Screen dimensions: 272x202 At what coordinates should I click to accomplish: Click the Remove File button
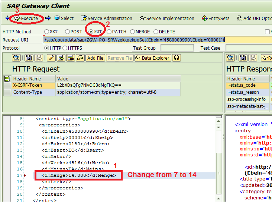[120, 58]
